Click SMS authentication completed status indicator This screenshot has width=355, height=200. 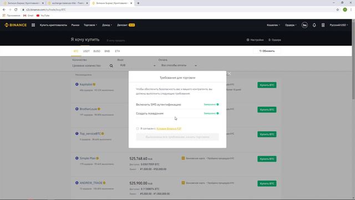[211, 104]
